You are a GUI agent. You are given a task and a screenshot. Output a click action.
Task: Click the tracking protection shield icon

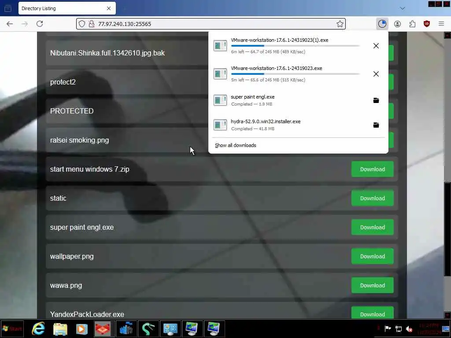coord(82,24)
